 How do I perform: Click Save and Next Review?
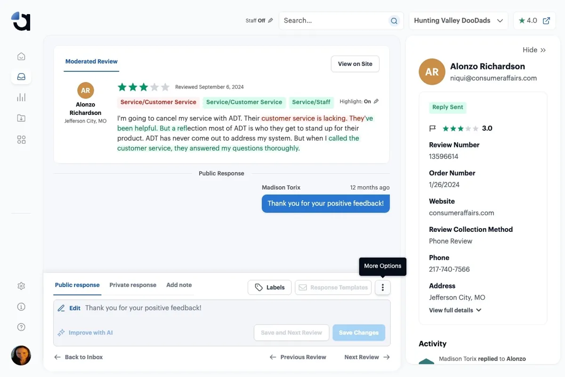[291, 333]
